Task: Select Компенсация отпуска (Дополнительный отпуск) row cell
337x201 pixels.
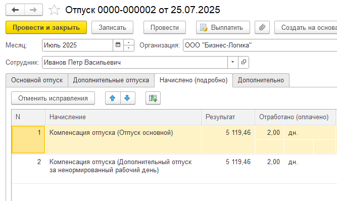Action: (123, 169)
